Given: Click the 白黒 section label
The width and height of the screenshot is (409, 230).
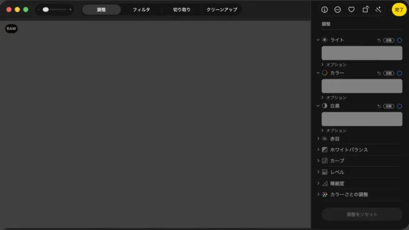Looking at the screenshot, I should point(335,106).
